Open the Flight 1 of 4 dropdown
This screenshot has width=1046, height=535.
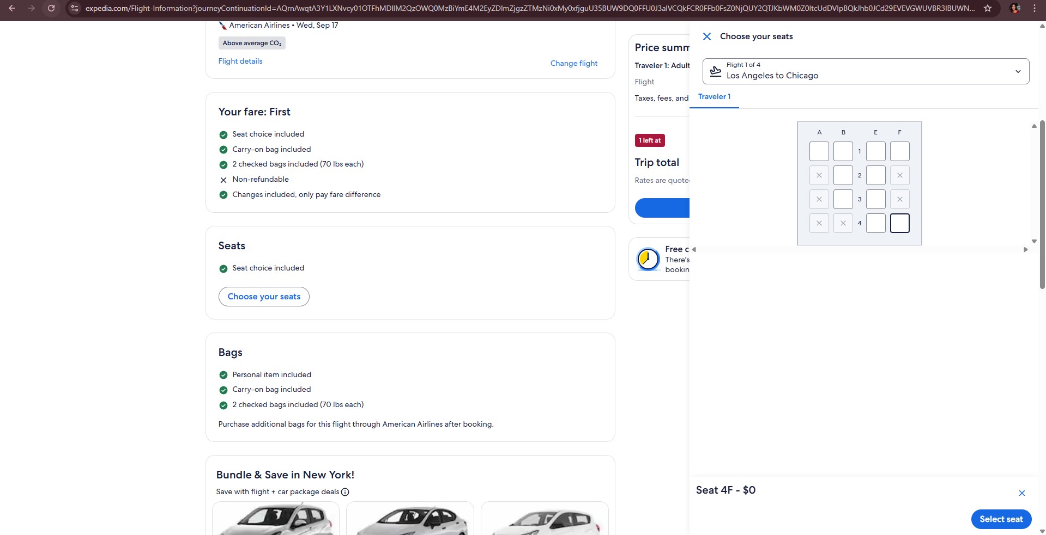click(866, 71)
